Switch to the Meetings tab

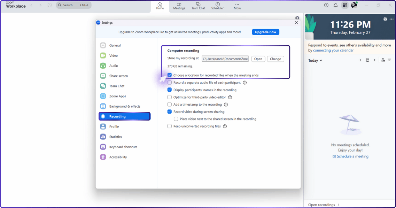tap(179, 6)
